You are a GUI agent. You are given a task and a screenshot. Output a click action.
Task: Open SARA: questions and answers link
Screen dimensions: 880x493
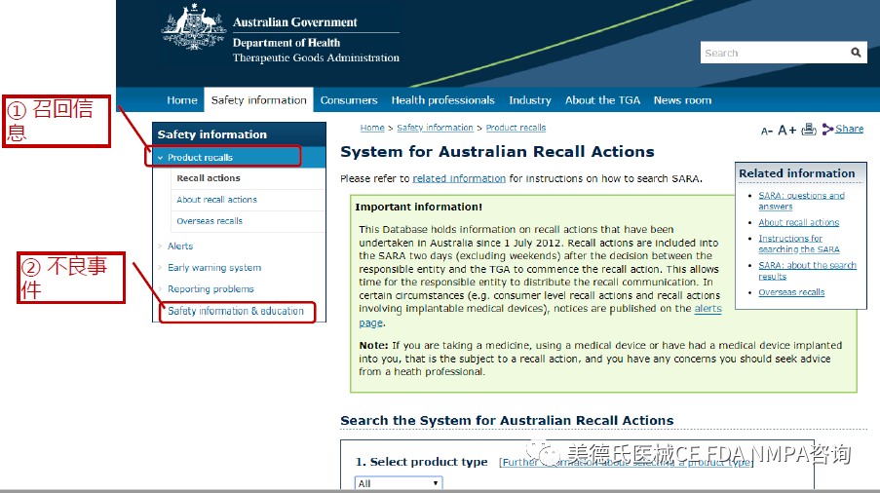801,201
